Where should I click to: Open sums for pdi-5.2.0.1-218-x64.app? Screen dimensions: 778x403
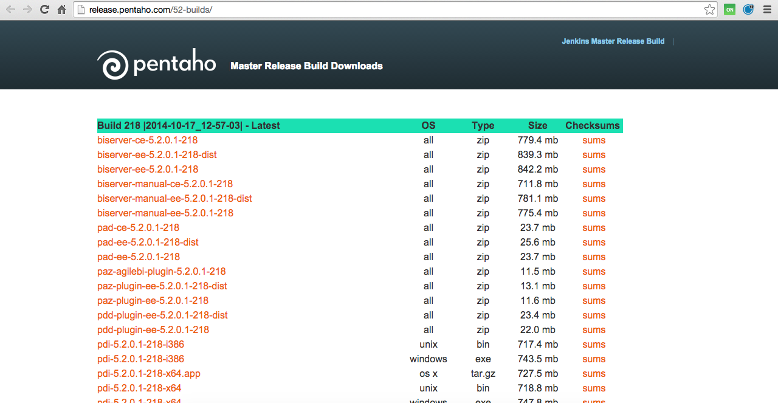[594, 374]
